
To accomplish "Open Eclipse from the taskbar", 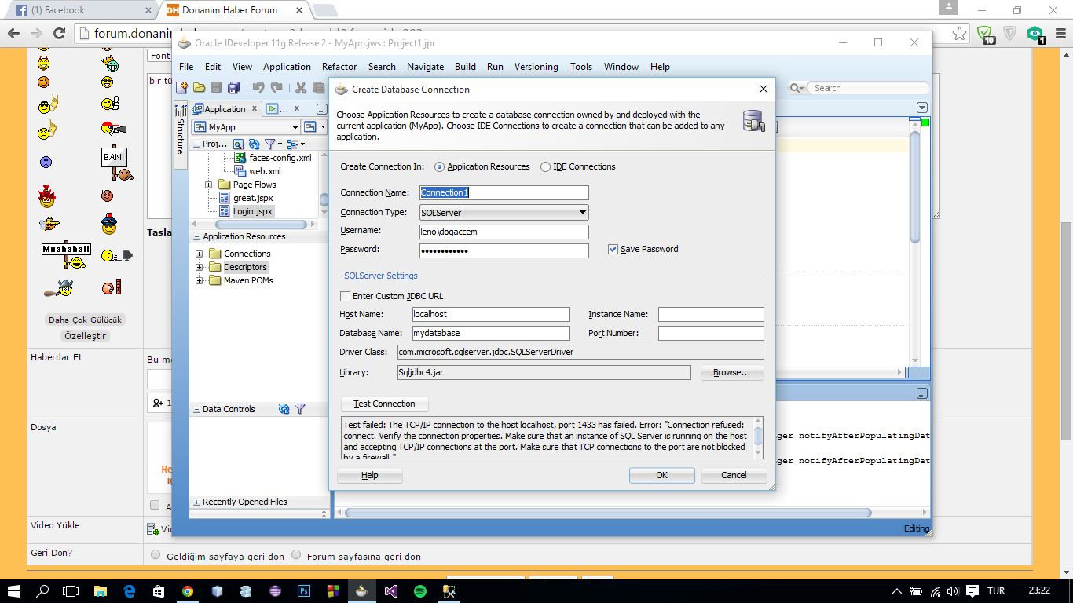I will tap(275, 590).
